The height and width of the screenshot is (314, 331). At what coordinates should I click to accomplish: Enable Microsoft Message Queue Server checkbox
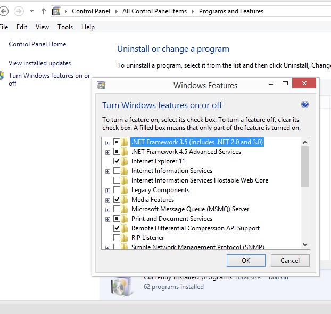[x=117, y=209]
